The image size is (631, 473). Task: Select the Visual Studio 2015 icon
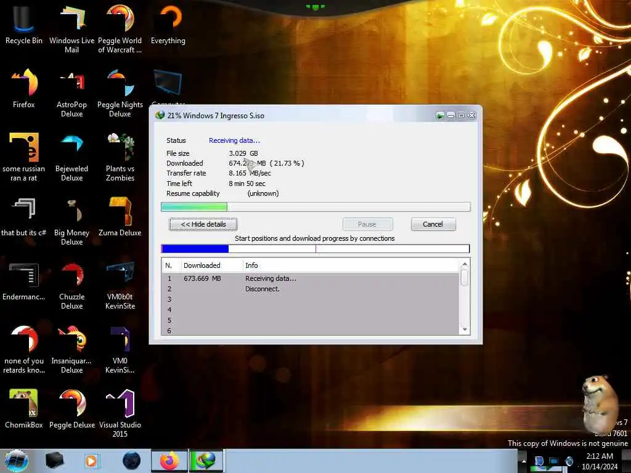[120, 413]
